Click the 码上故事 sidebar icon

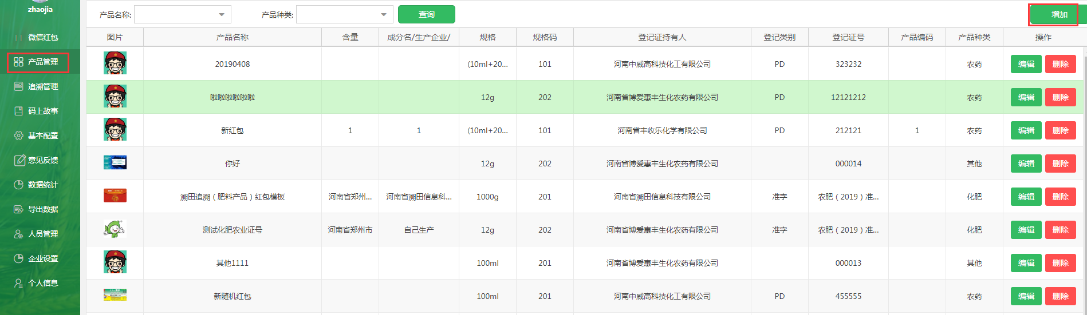coord(18,111)
